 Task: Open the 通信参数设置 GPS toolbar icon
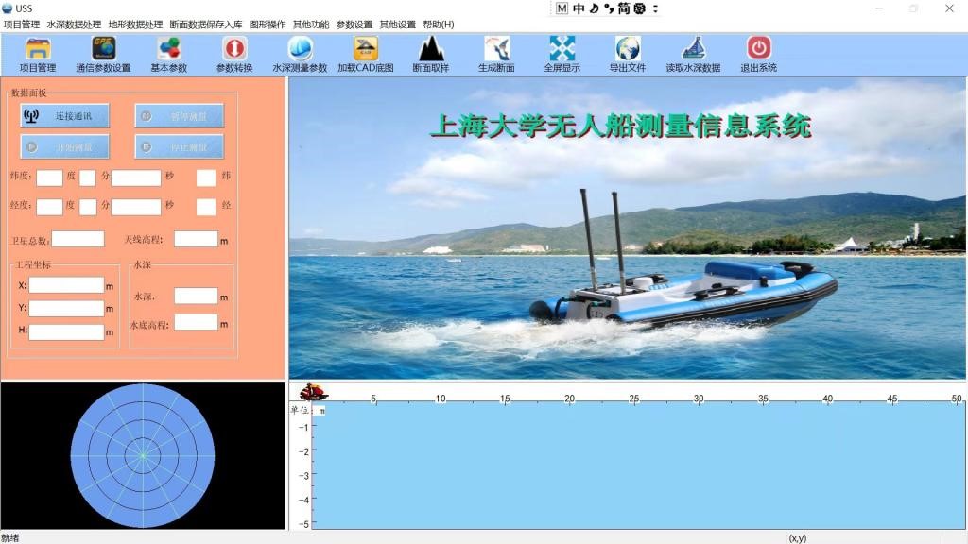point(103,55)
